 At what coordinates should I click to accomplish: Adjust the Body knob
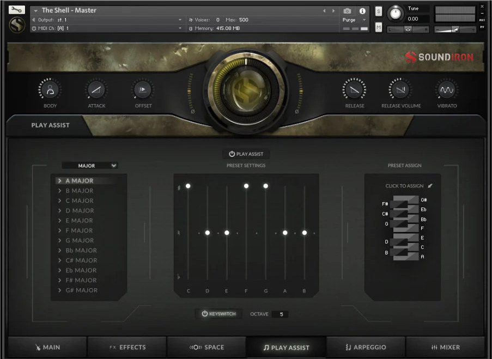click(50, 89)
